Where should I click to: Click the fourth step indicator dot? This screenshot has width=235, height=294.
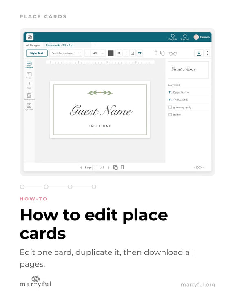tap(94, 187)
